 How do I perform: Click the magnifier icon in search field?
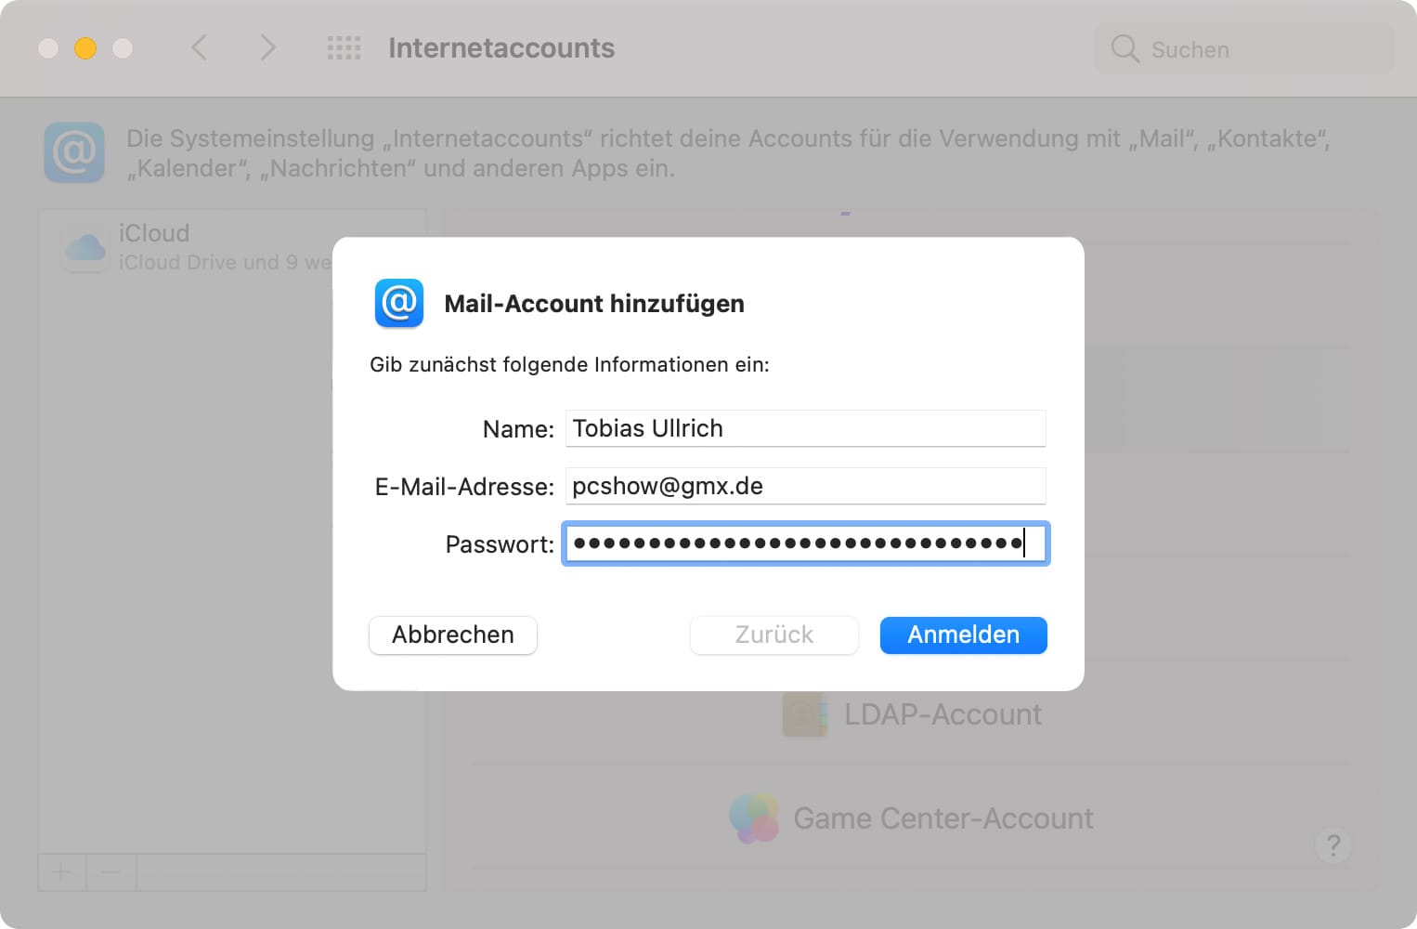click(1124, 48)
